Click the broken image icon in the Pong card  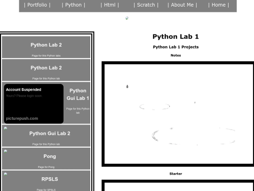tap(6, 151)
